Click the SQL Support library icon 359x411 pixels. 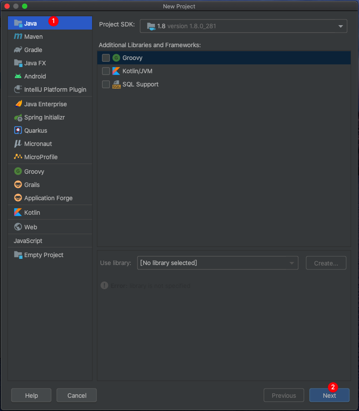[116, 84]
